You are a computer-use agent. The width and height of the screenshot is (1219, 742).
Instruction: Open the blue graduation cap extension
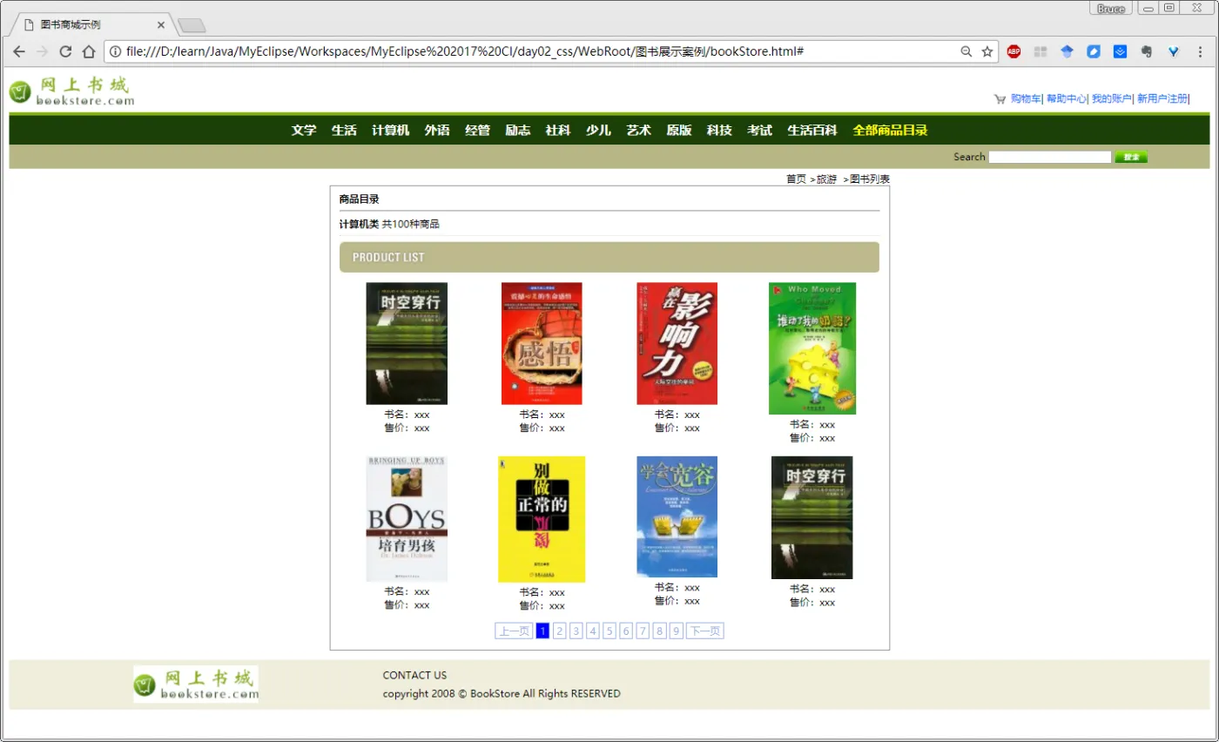point(1067,51)
